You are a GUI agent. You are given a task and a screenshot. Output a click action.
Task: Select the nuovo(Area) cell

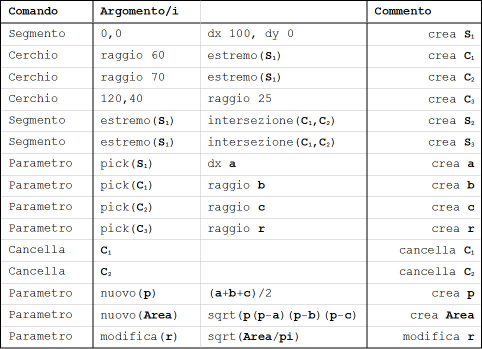tap(139, 315)
